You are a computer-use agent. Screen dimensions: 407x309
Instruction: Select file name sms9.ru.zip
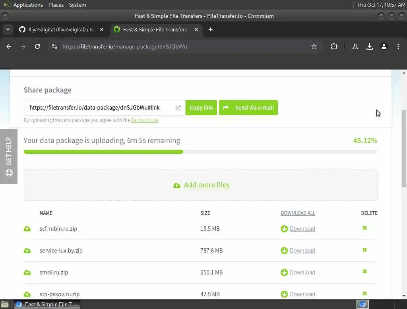pos(54,272)
